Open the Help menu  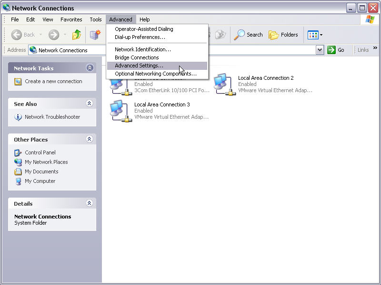tap(145, 19)
